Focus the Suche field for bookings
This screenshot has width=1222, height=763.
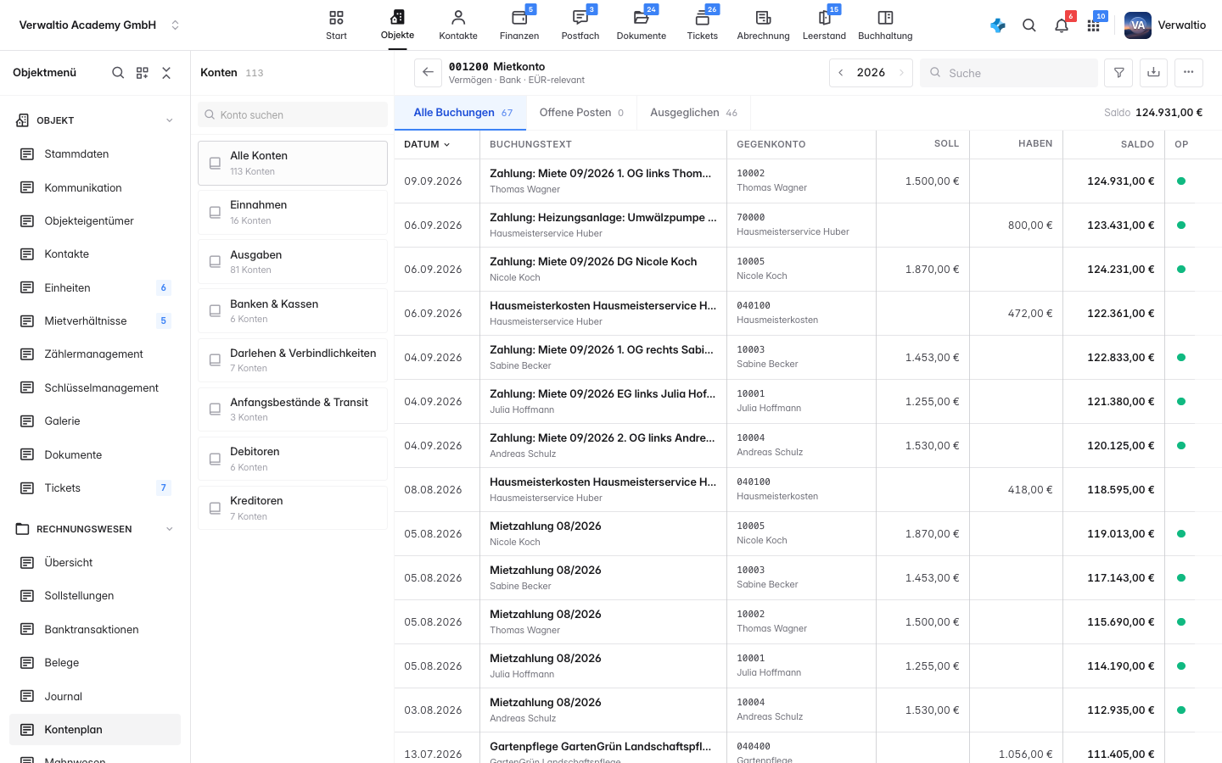tap(1009, 73)
